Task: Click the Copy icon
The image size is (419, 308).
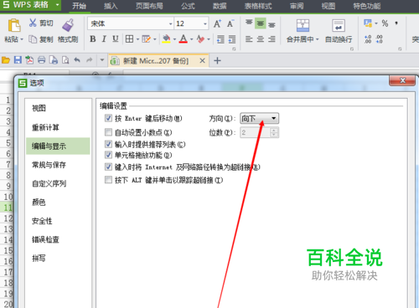Action: [33, 39]
